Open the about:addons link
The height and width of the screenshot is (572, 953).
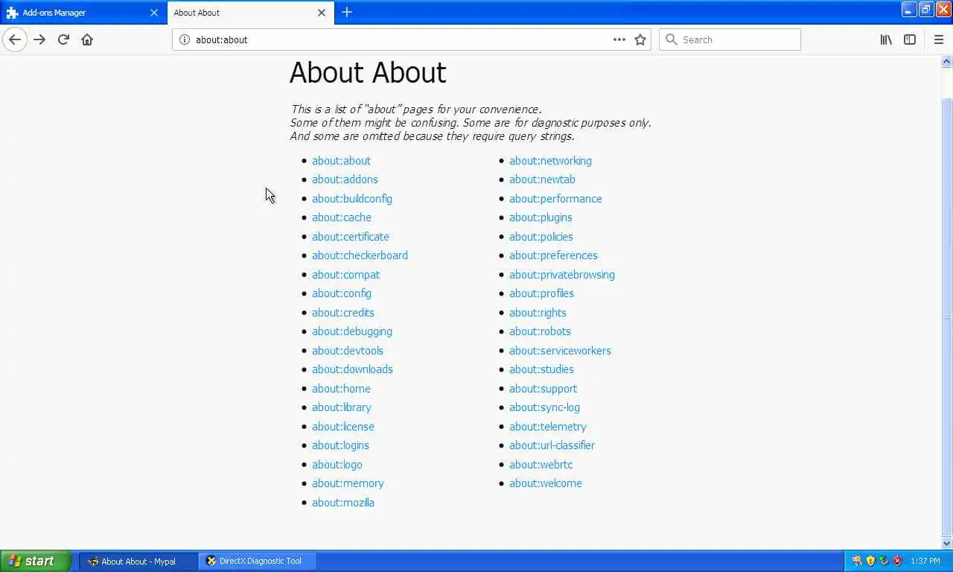[x=345, y=179]
